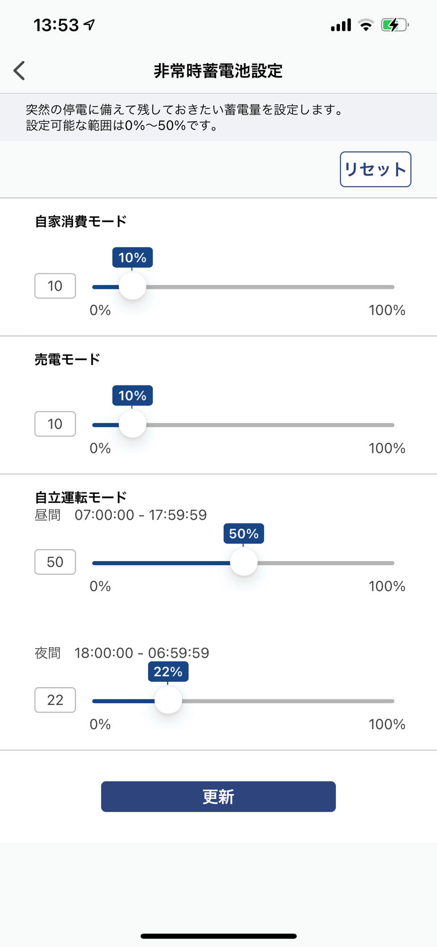Tap the 100% end label of 売電モード slider
The image size is (437, 947).
tap(387, 448)
